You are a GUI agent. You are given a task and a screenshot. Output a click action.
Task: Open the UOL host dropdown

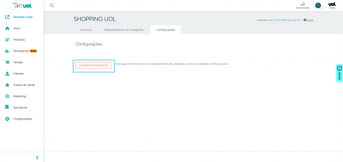(332, 6)
